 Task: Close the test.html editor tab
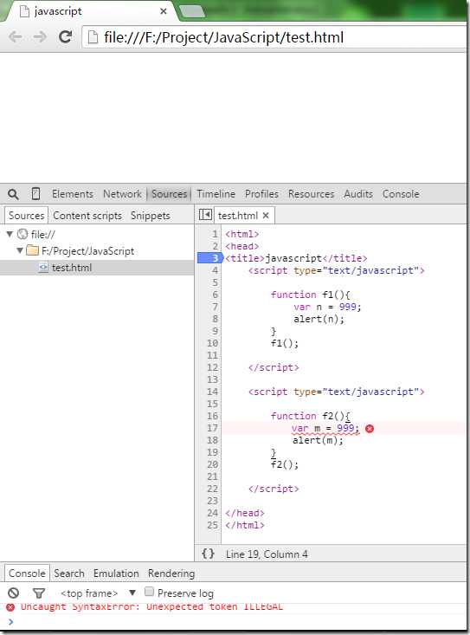point(266,216)
